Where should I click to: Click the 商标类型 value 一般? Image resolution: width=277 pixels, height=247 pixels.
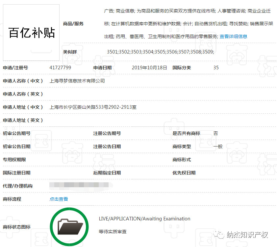point(218,146)
